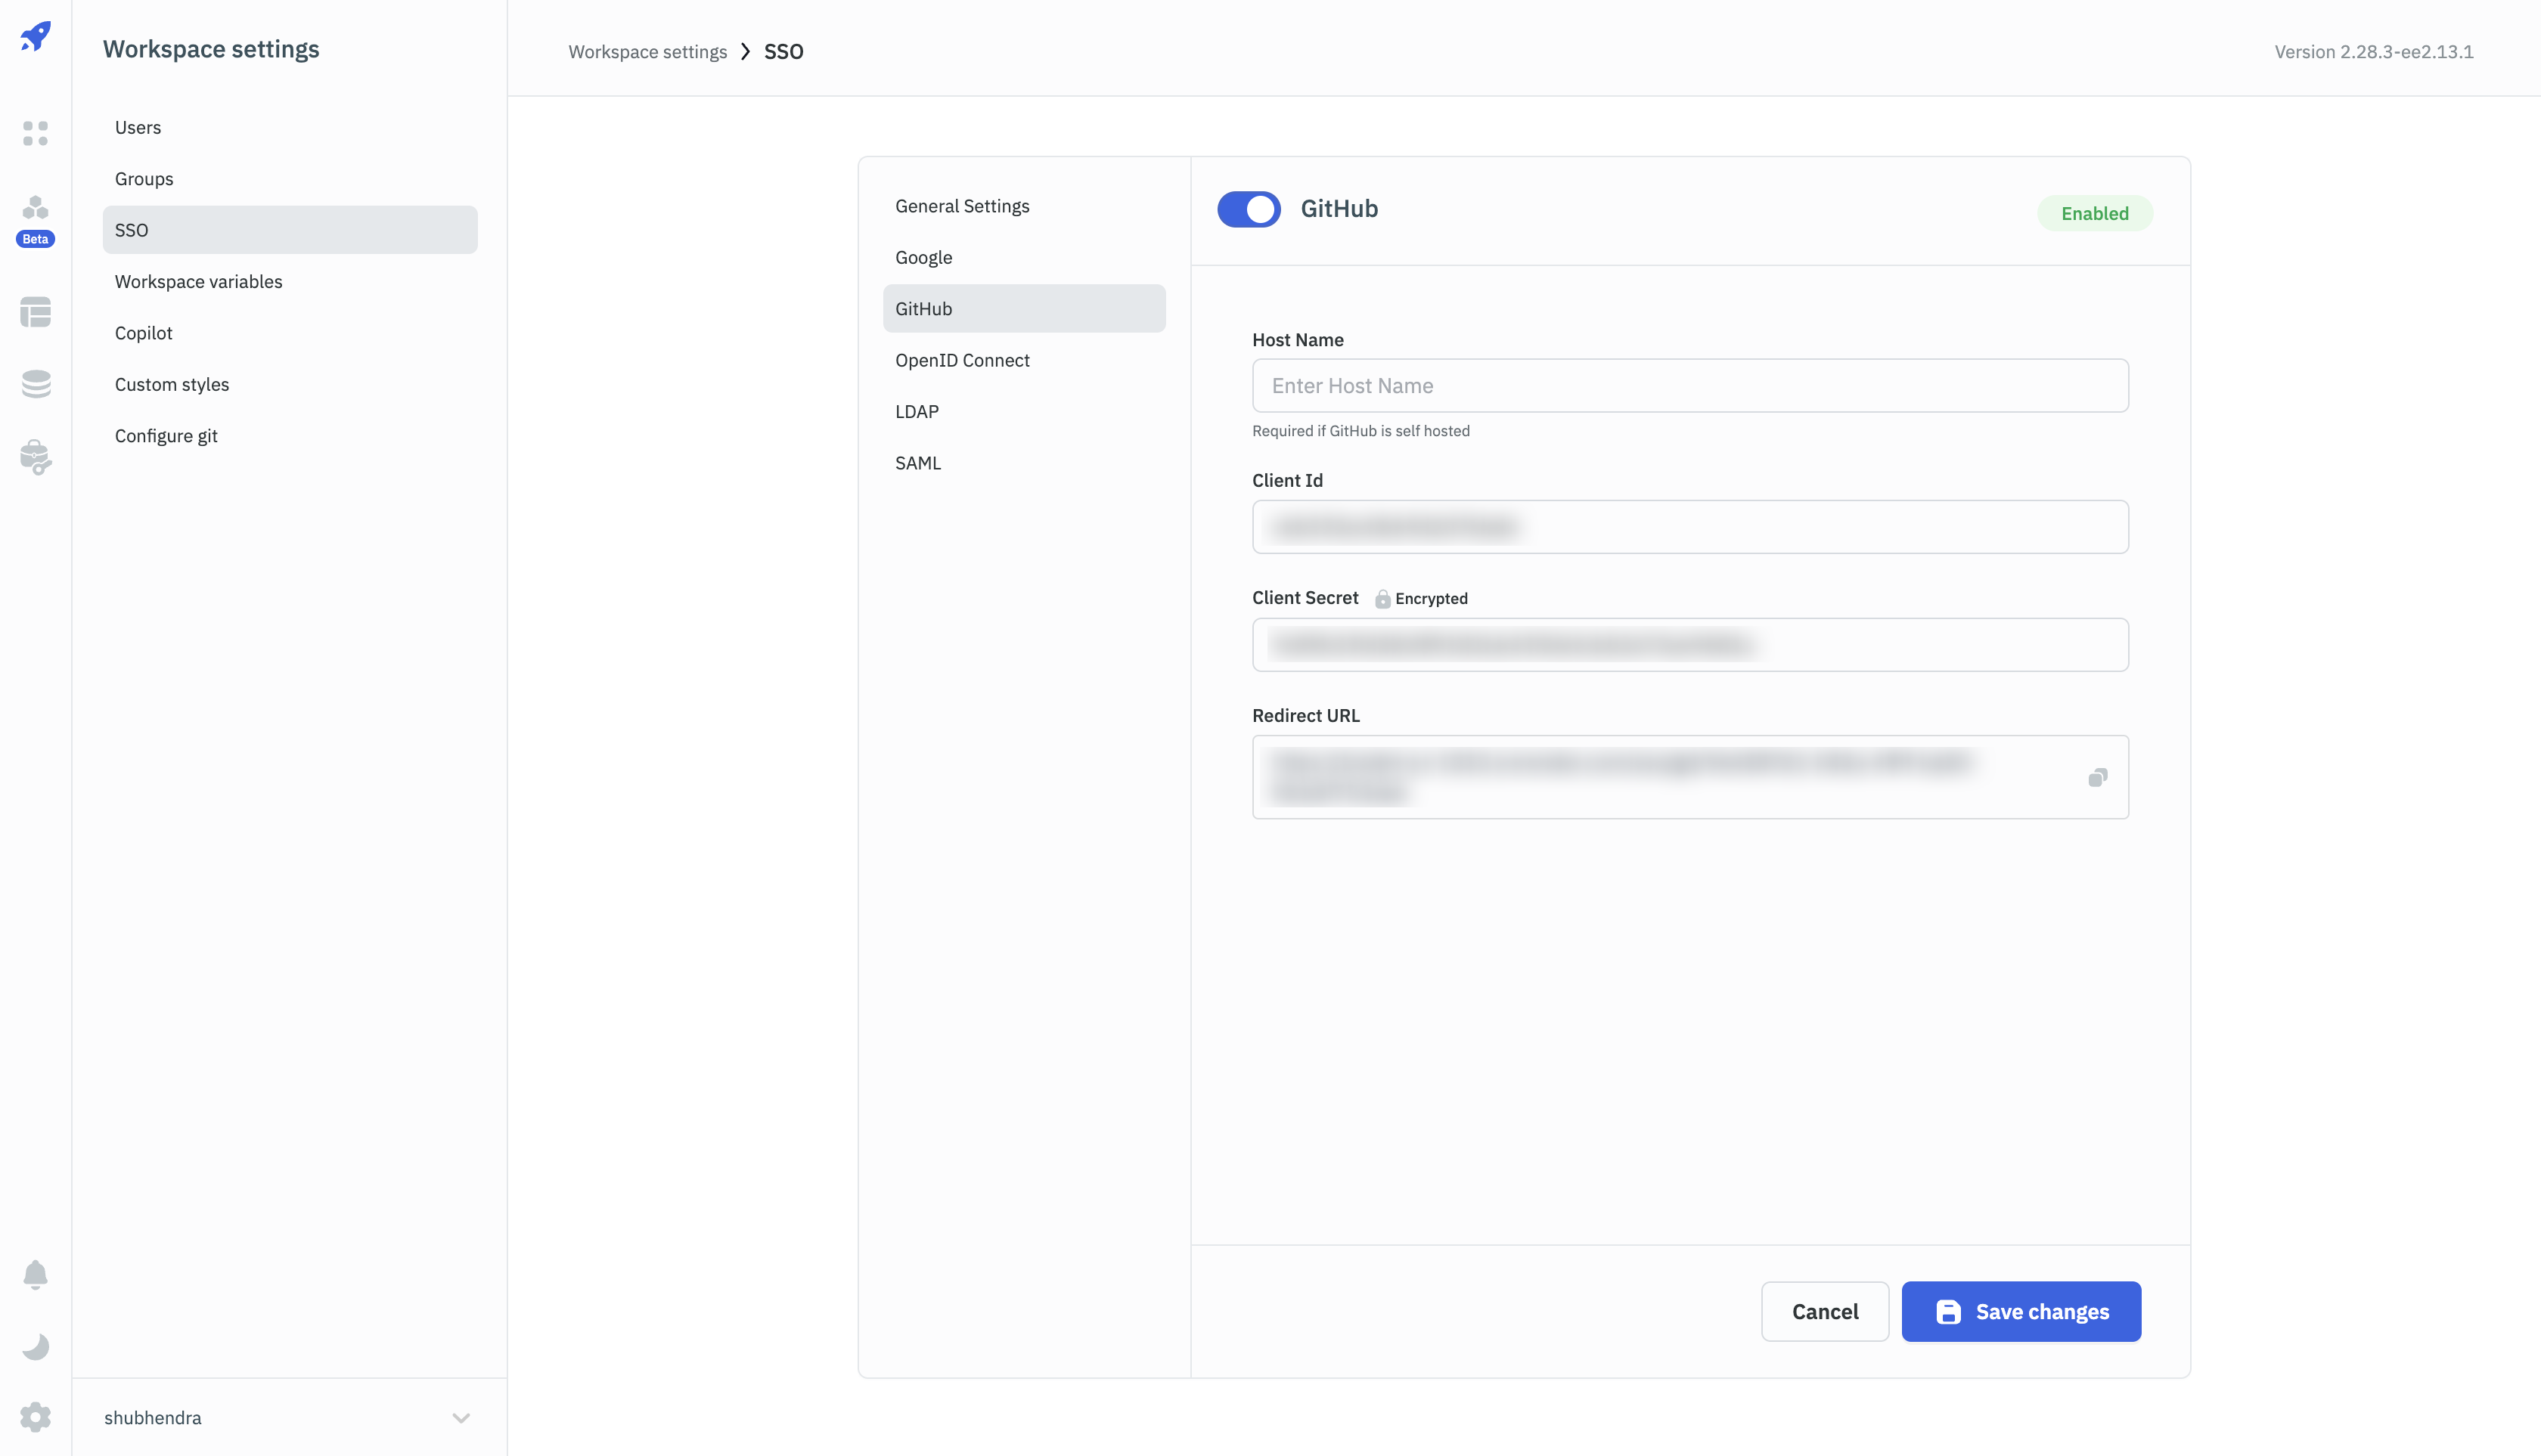Click Workspace settings breadcrumb link
This screenshot has width=2541, height=1456.
[x=647, y=52]
